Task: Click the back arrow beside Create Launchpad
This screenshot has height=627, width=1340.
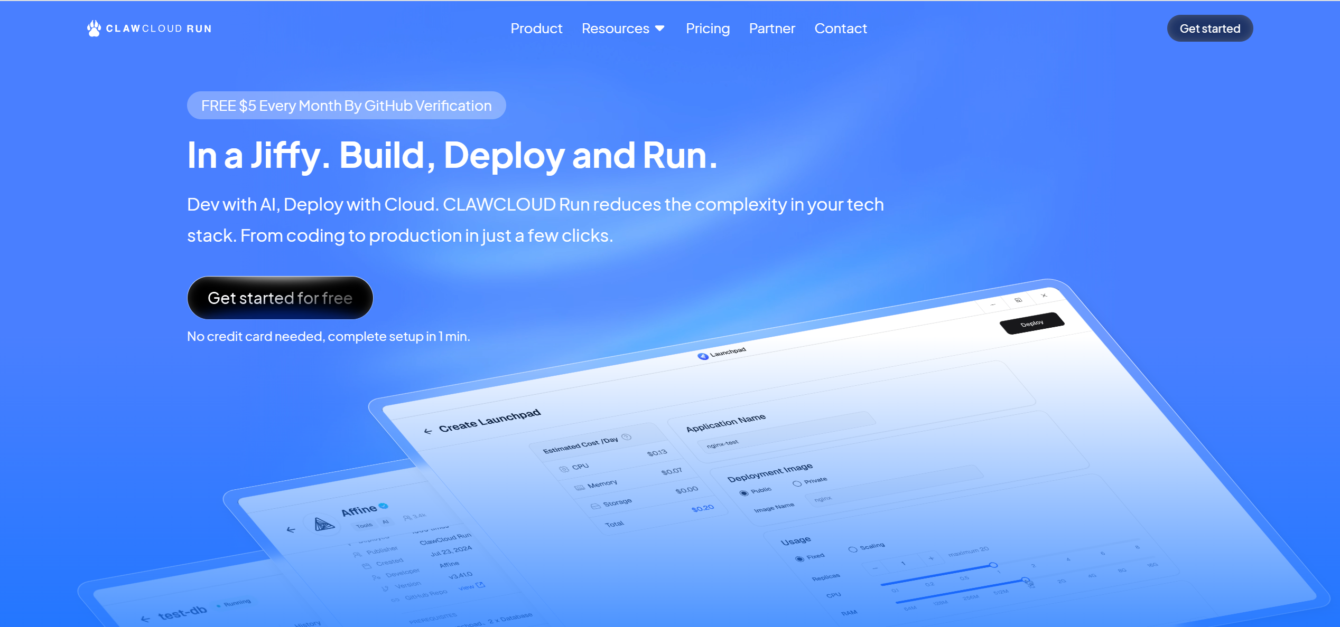Action: coord(428,431)
